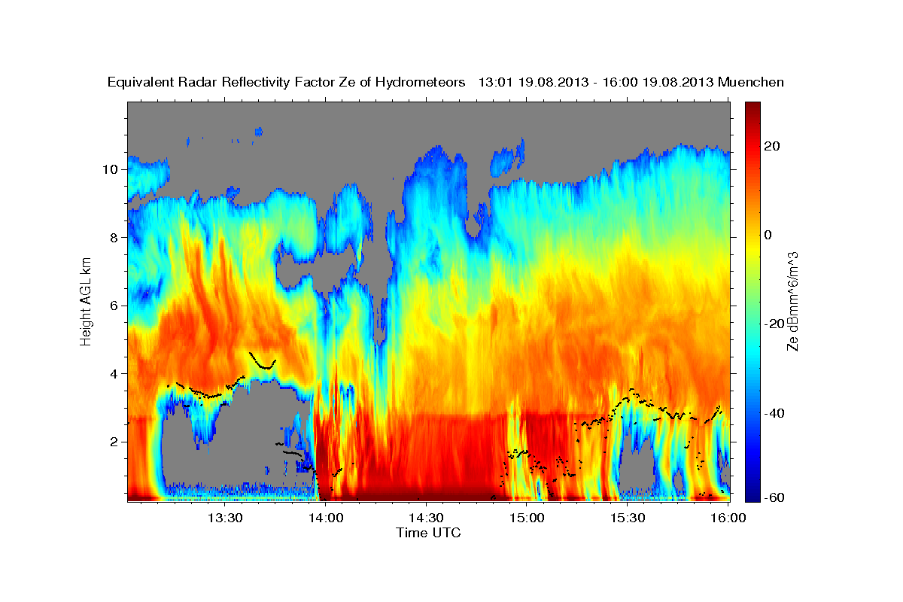903x602 pixels.
Task: Click the dark red top of the colorbar
Action: click(x=752, y=107)
